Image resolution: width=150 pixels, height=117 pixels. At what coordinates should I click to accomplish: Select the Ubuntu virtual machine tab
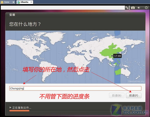click(25, 2)
